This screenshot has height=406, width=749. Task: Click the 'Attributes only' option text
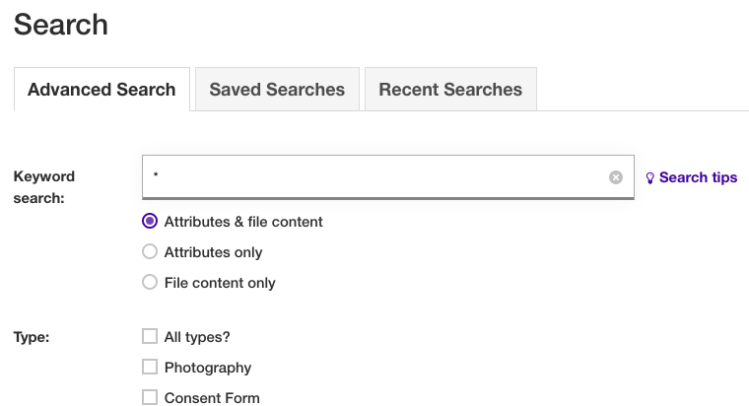214,252
